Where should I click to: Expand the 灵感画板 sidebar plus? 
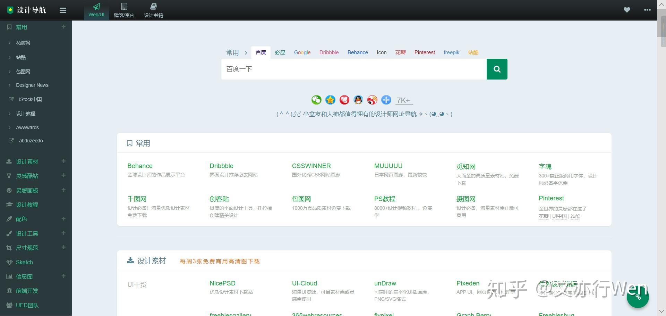pyautogui.click(x=63, y=190)
